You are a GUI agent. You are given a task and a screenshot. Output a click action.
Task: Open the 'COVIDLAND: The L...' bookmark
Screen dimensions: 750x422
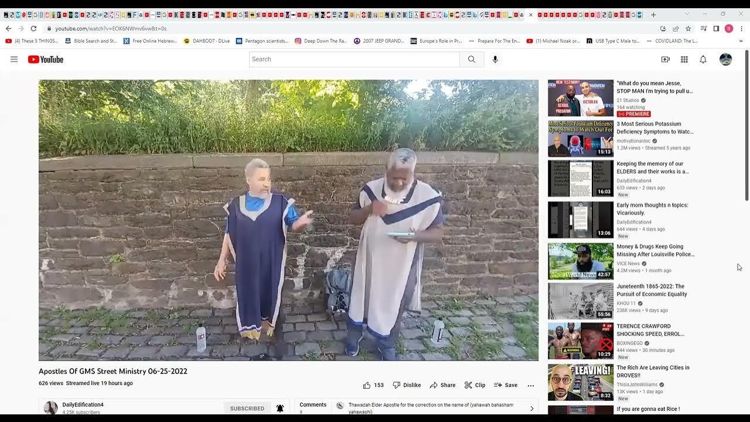tap(672, 41)
